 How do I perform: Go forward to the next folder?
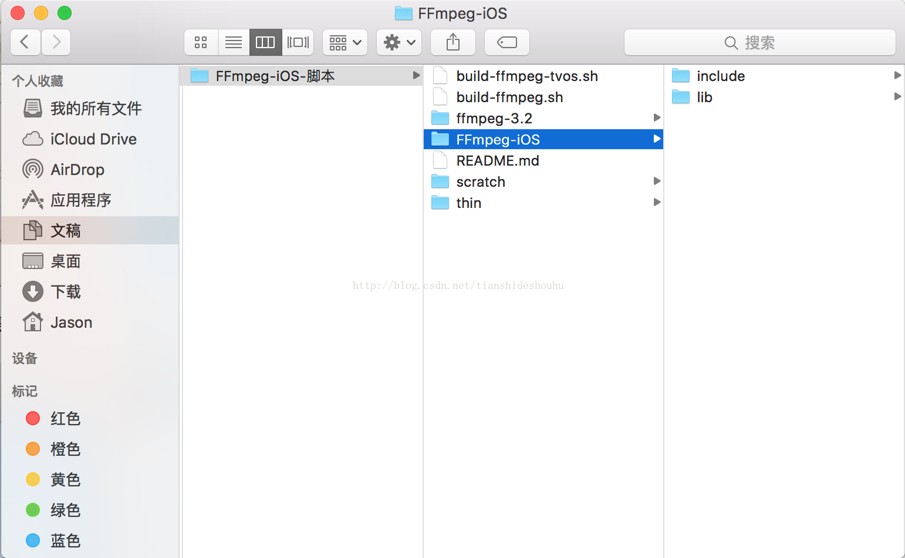56,42
